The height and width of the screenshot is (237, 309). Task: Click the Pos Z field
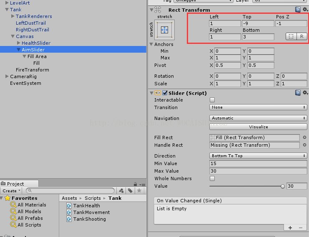[291, 23]
